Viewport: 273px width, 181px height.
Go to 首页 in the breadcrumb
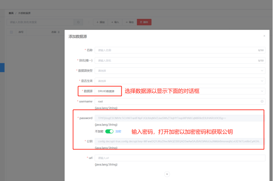tap(11, 13)
